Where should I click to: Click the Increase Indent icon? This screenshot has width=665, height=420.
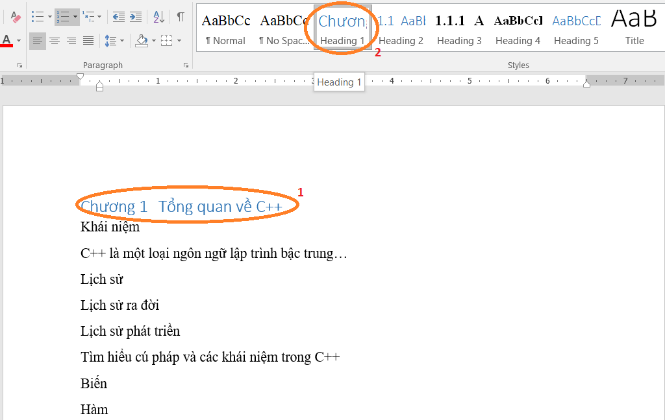click(134, 17)
